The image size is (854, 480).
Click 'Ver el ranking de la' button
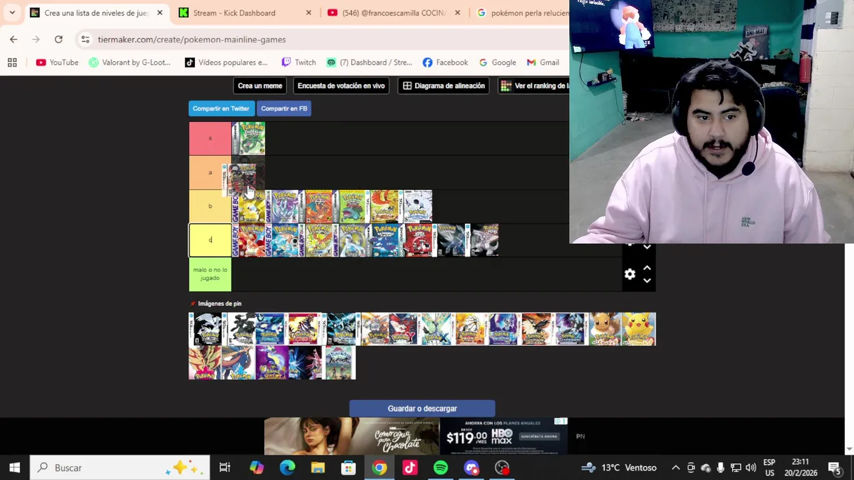point(534,86)
